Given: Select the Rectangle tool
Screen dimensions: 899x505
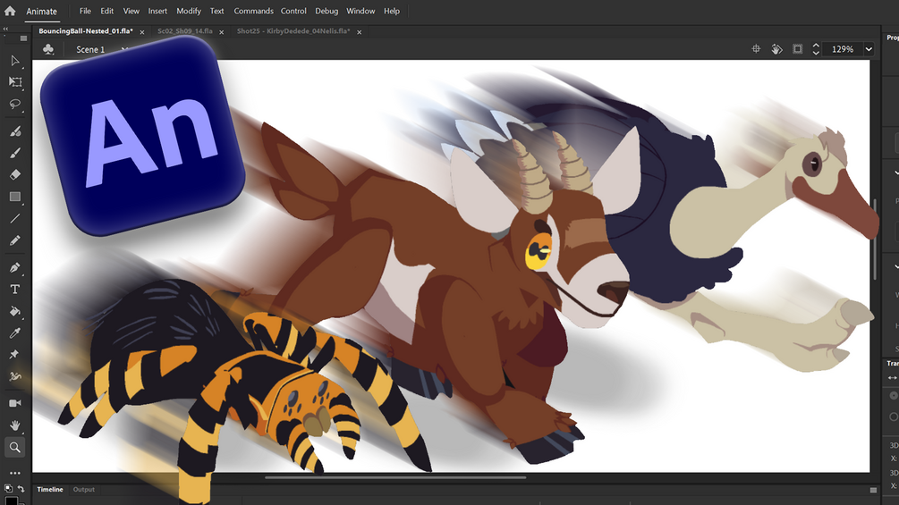Looking at the screenshot, I should tap(15, 197).
